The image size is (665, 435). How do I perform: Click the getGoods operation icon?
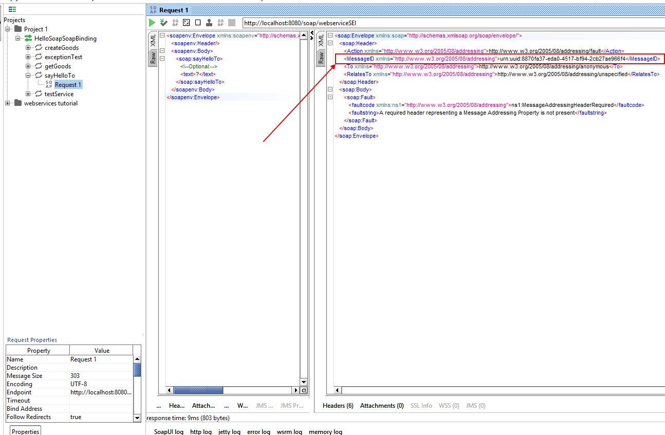(39, 66)
